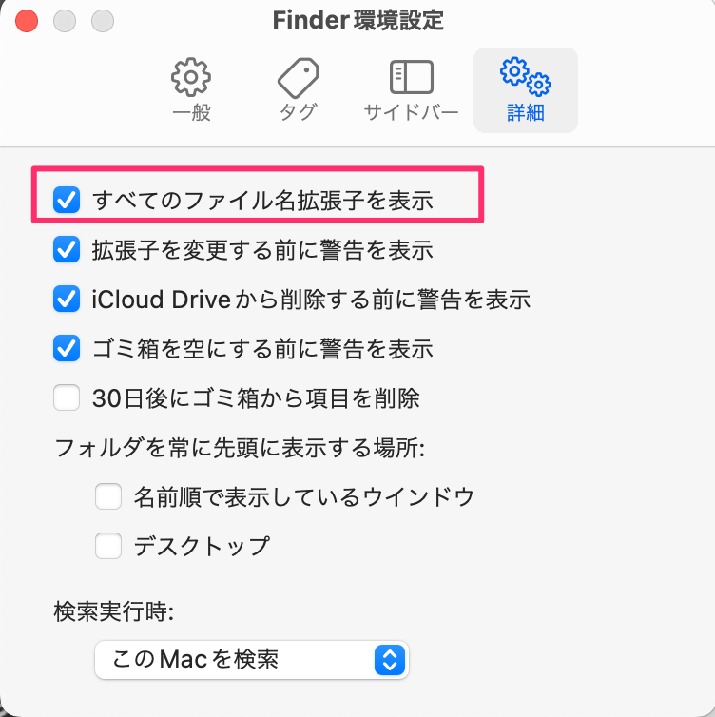
Task: Close the Finder環境設定 window with red button
Action: pyautogui.click(x=27, y=21)
